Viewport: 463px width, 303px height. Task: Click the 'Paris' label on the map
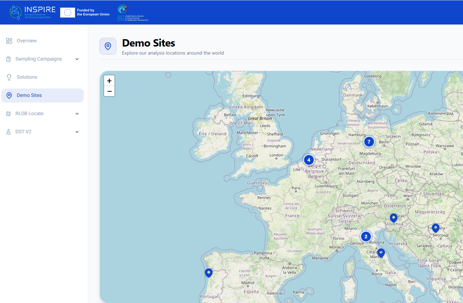click(296, 188)
